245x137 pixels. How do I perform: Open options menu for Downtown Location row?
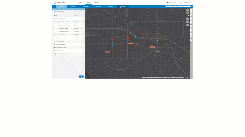pos(81,25)
